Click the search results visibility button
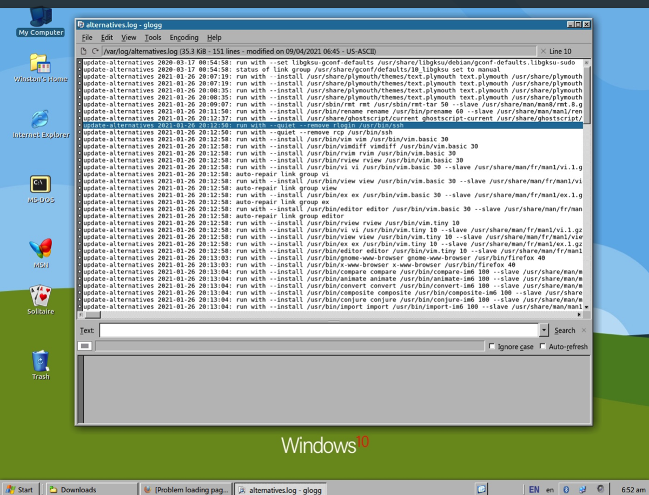Image resolution: width=649 pixels, height=495 pixels. click(85, 346)
